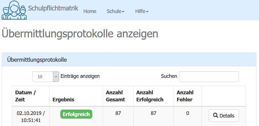Screen dimensions: 259x126
Task: Open the entries-per-page selector showing 10
Action: pyautogui.click(x=46, y=76)
